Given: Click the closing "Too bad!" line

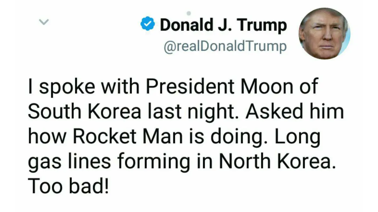Looking at the screenshot, I should [69, 186].
